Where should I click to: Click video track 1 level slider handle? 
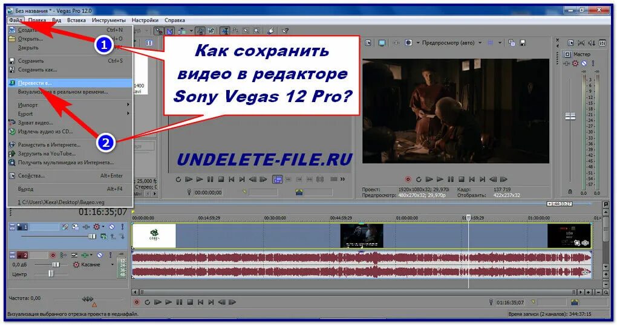coord(92,236)
